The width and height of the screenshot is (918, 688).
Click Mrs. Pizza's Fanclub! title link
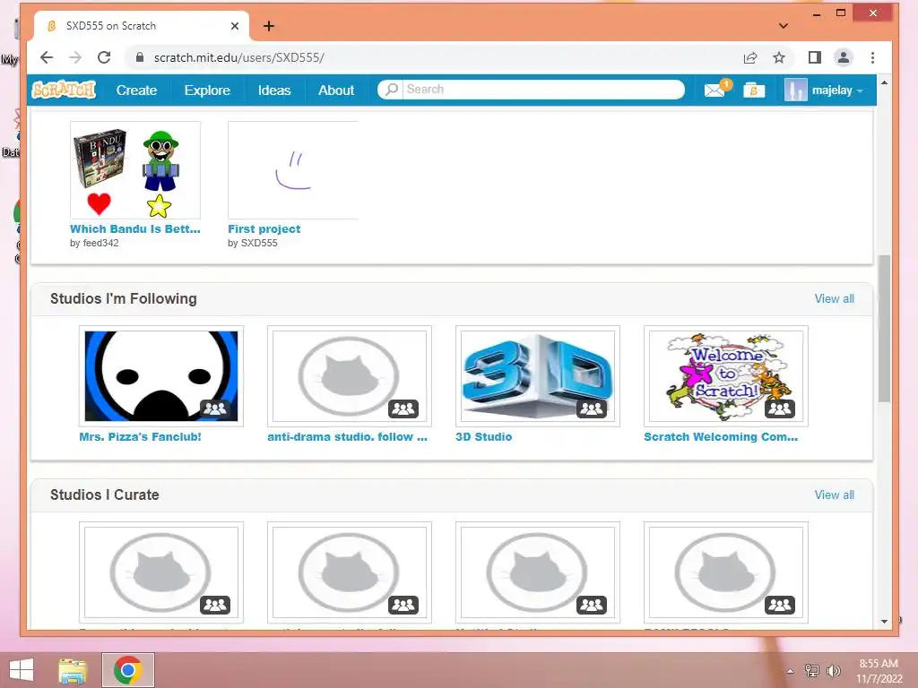(140, 436)
